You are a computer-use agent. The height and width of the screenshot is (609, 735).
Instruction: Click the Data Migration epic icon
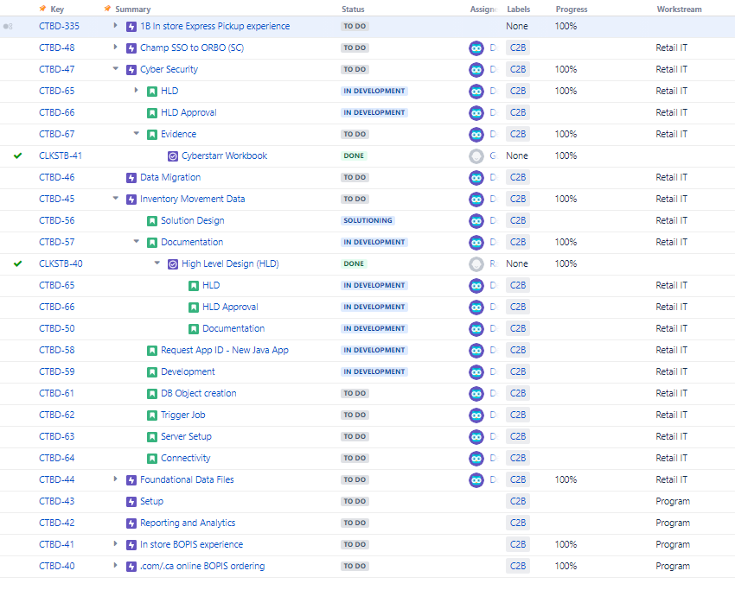point(131,177)
